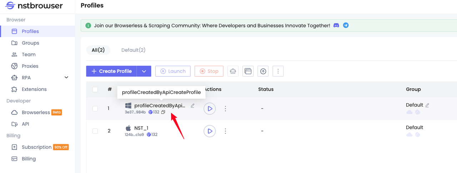Click profile ID 3e37...984b text
This screenshot has height=173, width=457.
(135, 112)
